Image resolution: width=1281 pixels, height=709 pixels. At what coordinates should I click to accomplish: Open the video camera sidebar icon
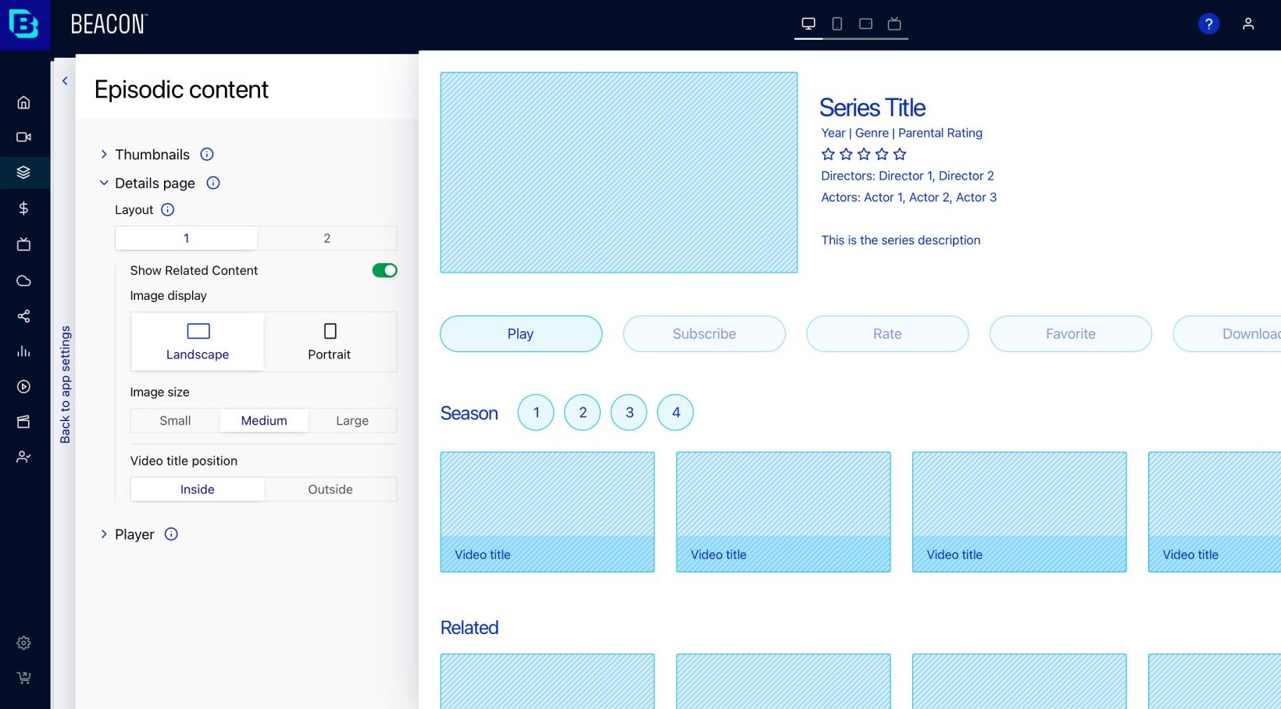[23, 137]
